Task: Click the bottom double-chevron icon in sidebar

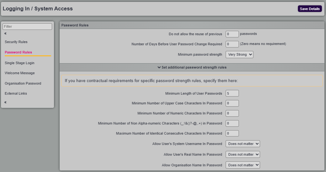Action: [x=5, y=102]
